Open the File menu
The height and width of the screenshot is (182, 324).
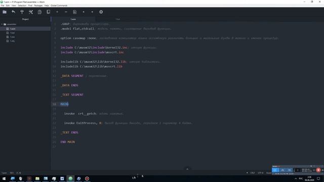click(x=3, y=6)
